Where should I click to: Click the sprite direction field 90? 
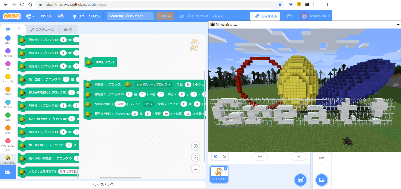click(299, 156)
